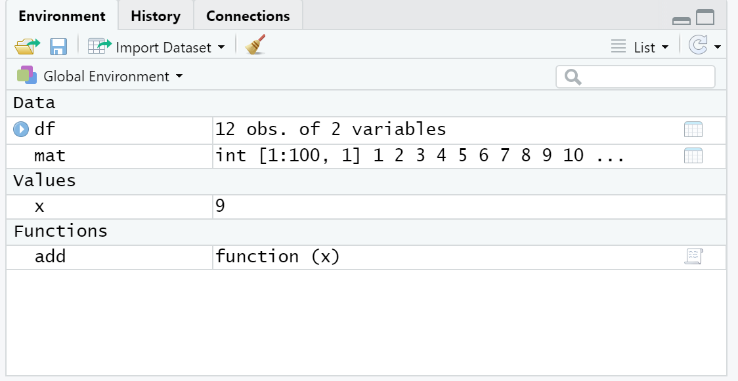Screen dimensions: 738x381
Task: Expand the df data frame structure
Action: point(21,129)
